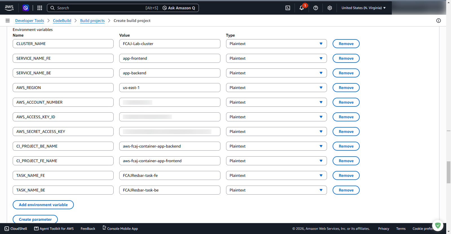Open Type dropdown for CI_PROJECT_FE_NAME row
This screenshot has width=451, height=234.
276,161
